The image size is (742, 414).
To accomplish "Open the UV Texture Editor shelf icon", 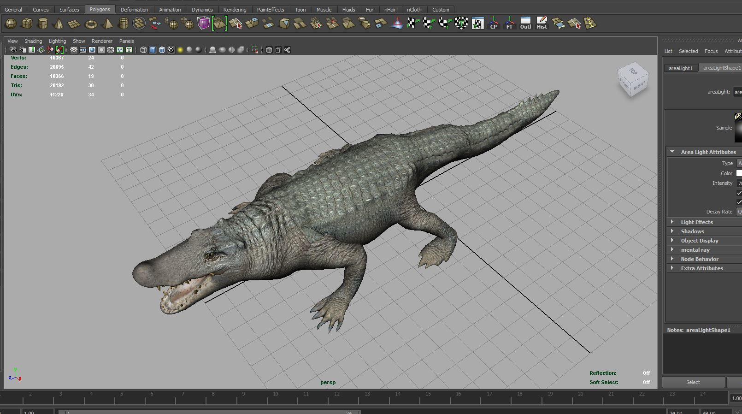I will tap(477, 23).
